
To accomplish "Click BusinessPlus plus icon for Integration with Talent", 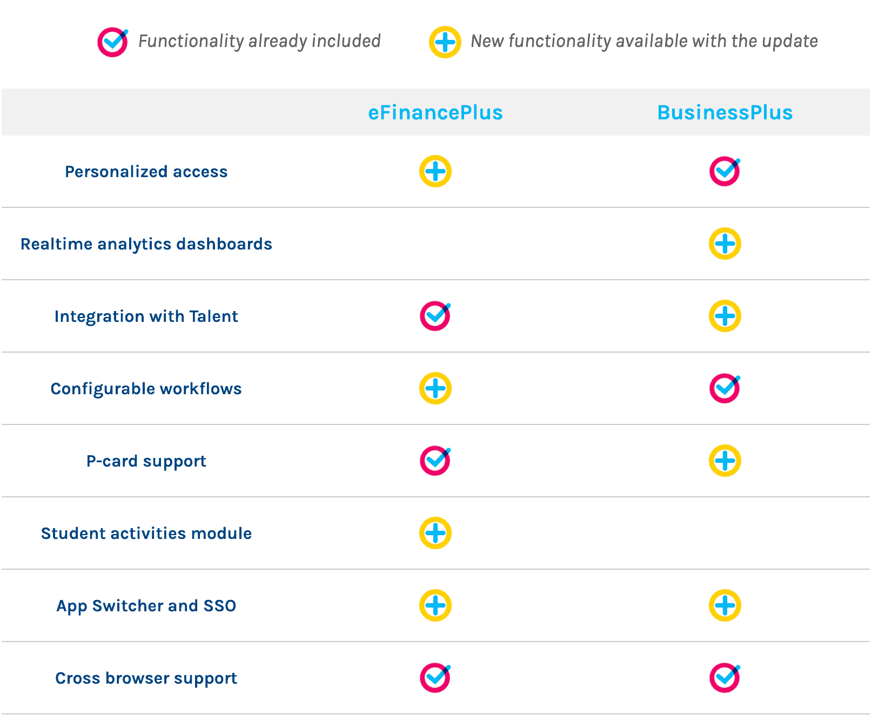I will (725, 316).
